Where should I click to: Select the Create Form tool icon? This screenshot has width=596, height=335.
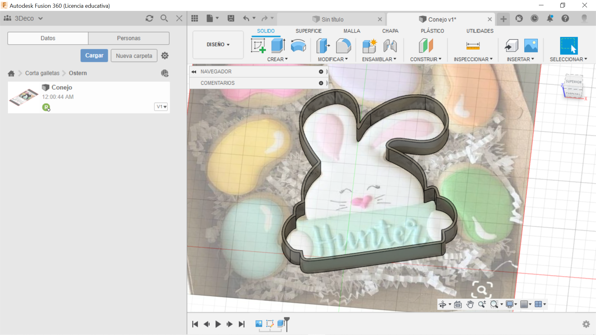click(298, 46)
